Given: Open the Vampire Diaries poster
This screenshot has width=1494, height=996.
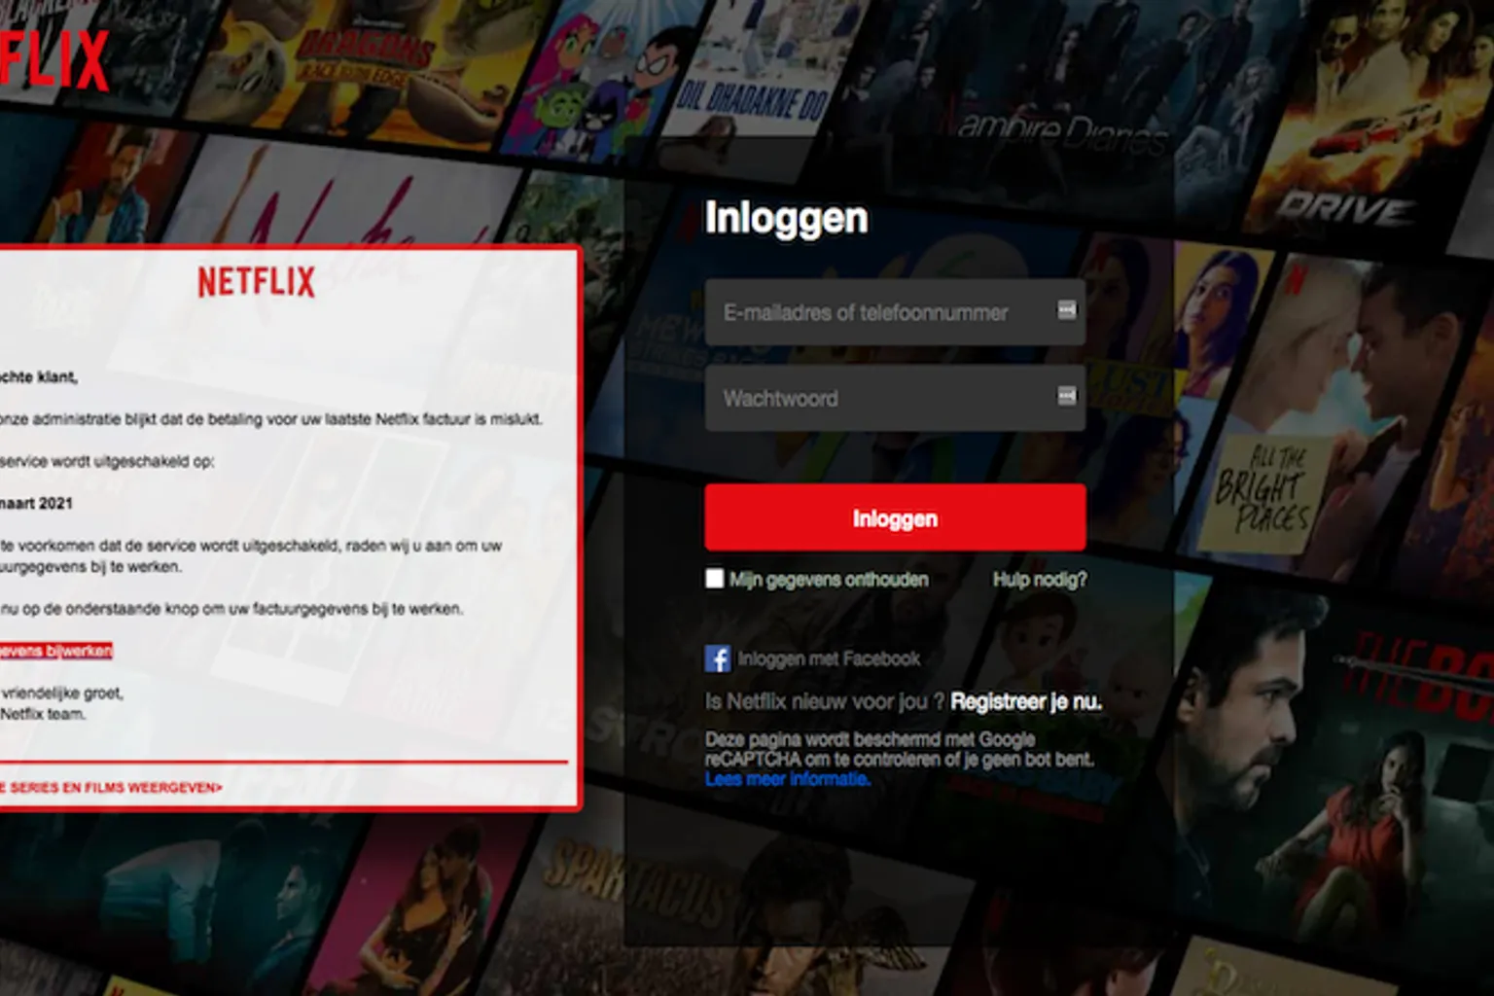Looking at the screenshot, I should [1060, 117].
